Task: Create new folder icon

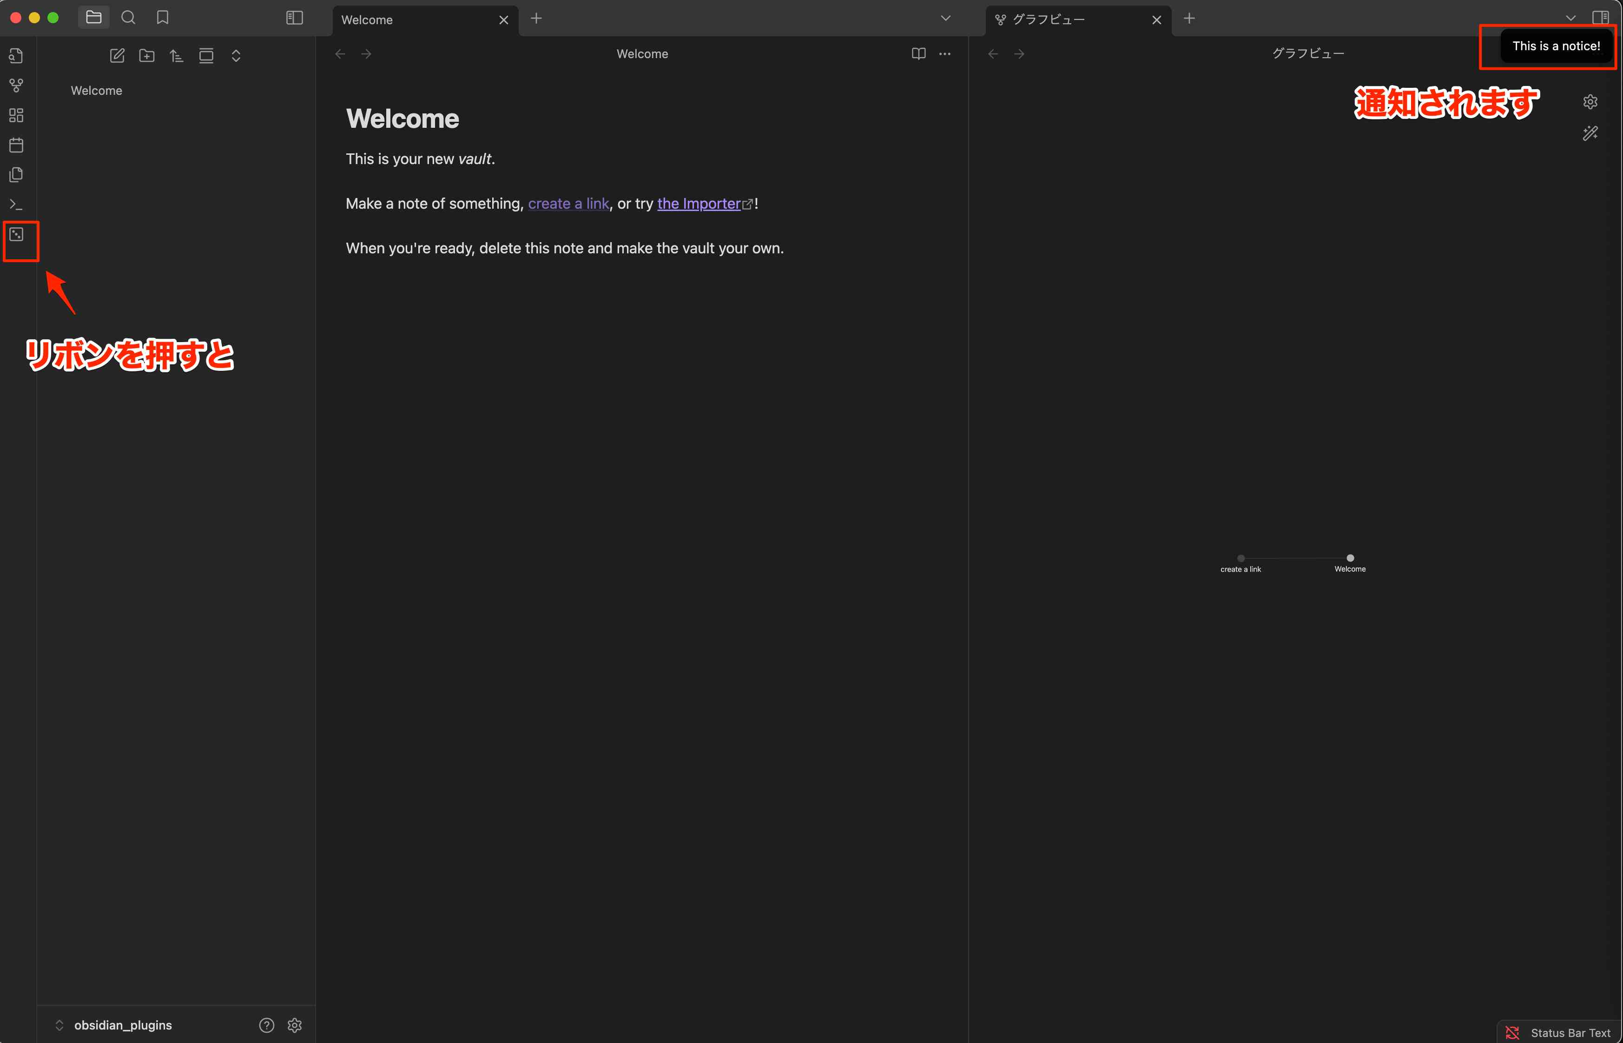Action: (147, 55)
